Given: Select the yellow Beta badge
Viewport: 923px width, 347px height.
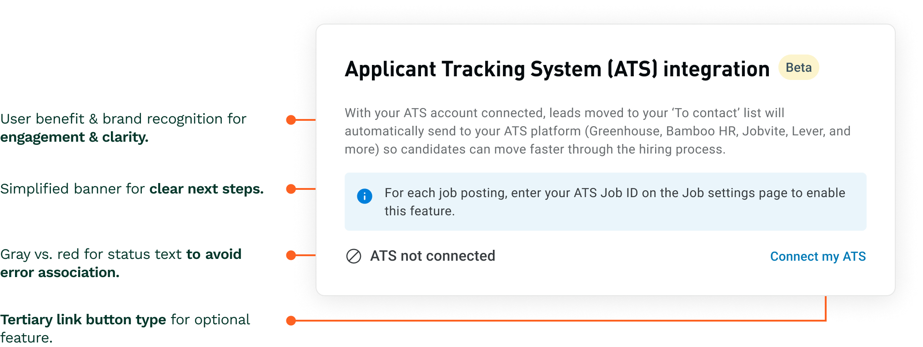Looking at the screenshot, I should click(798, 68).
